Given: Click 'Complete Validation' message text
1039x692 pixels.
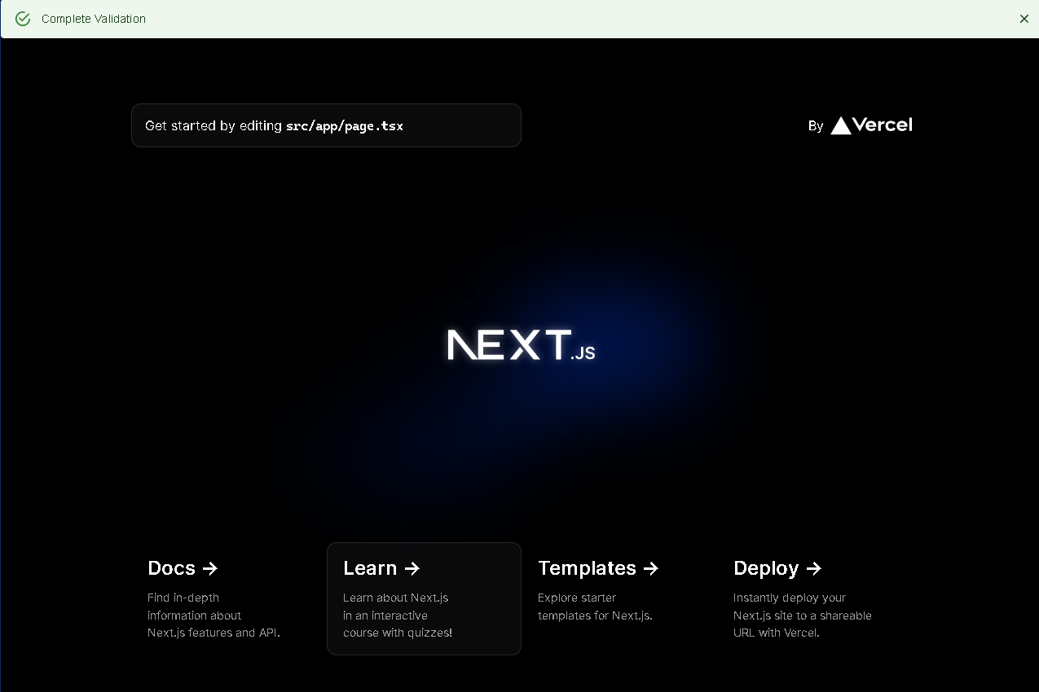Looking at the screenshot, I should (94, 19).
